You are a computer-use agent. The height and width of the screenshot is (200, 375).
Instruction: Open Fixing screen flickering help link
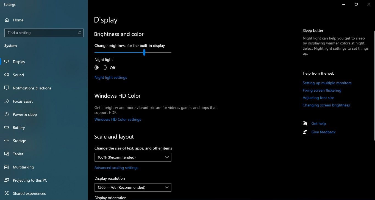[322, 90]
